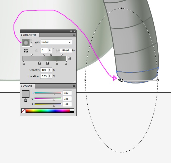171x163 pixels.
Task: Select the first gradient color stop
Action: (x=24, y=63)
